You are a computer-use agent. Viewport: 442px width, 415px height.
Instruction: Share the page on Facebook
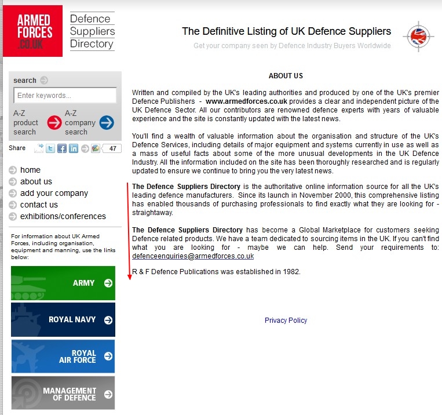point(62,148)
